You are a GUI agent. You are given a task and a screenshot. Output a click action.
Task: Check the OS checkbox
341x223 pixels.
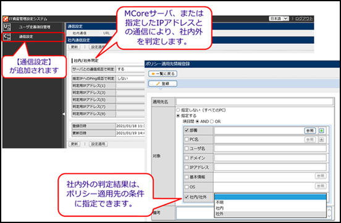tap(187, 187)
